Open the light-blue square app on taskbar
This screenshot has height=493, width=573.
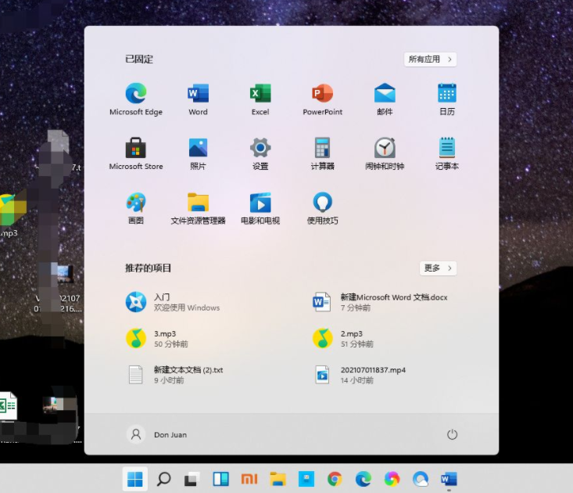point(306,479)
